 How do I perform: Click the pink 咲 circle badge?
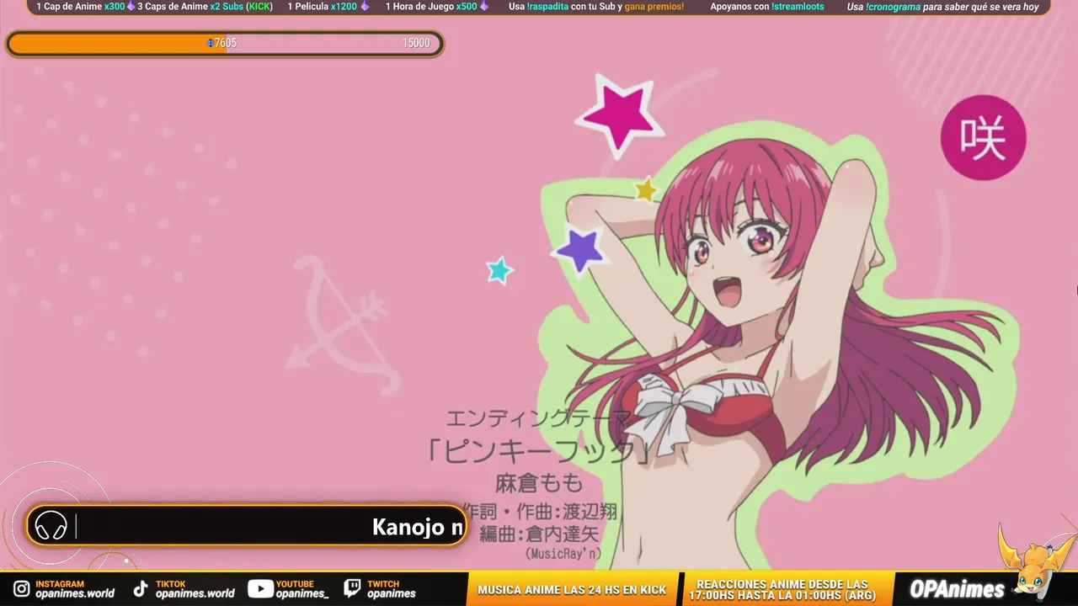coord(983,138)
